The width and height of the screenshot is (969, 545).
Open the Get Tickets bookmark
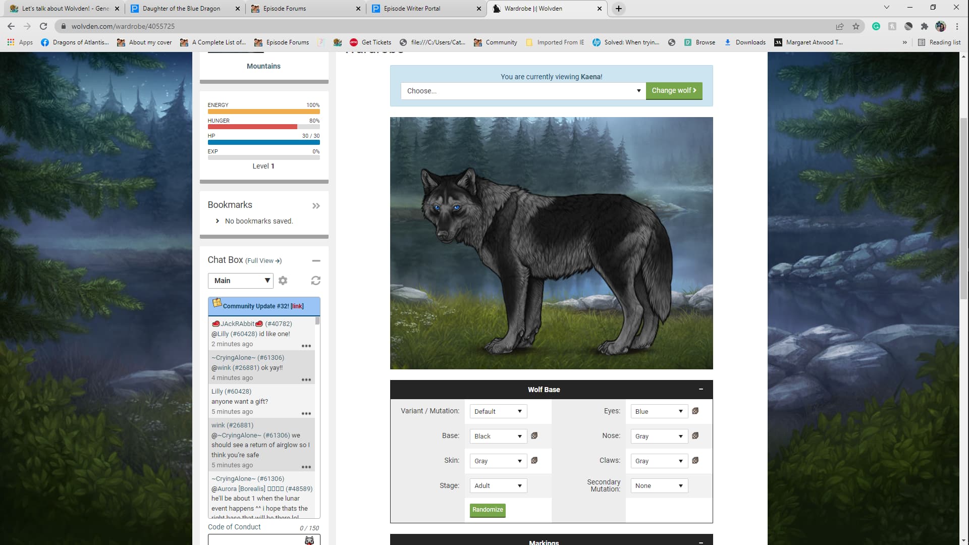click(x=370, y=42)
